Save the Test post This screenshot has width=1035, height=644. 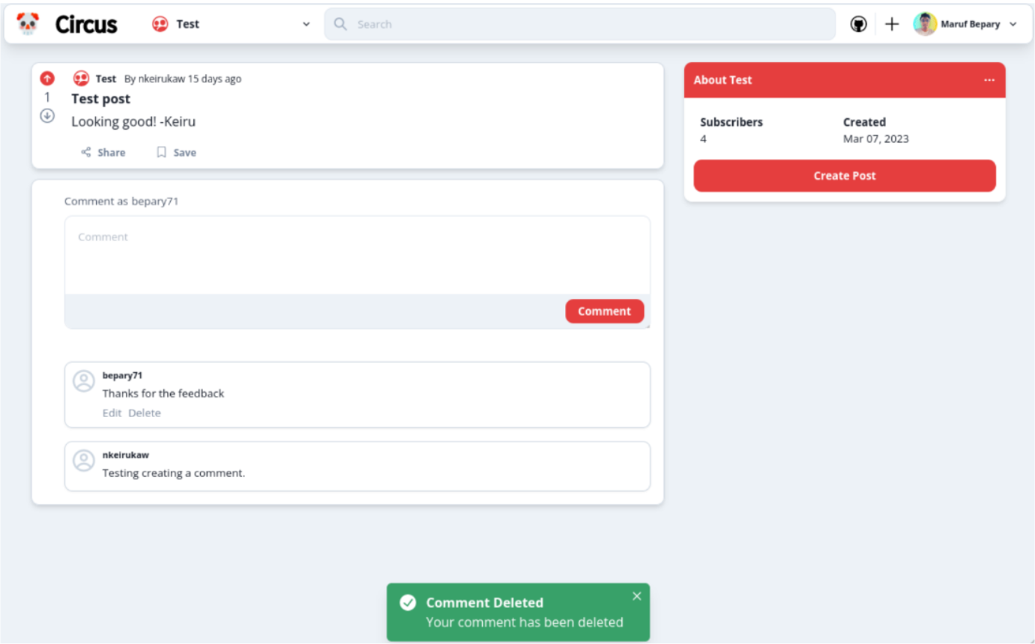(176, 153)
